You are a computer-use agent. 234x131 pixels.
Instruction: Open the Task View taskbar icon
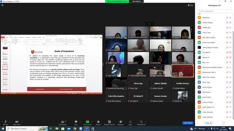click(x=51, y=128)
